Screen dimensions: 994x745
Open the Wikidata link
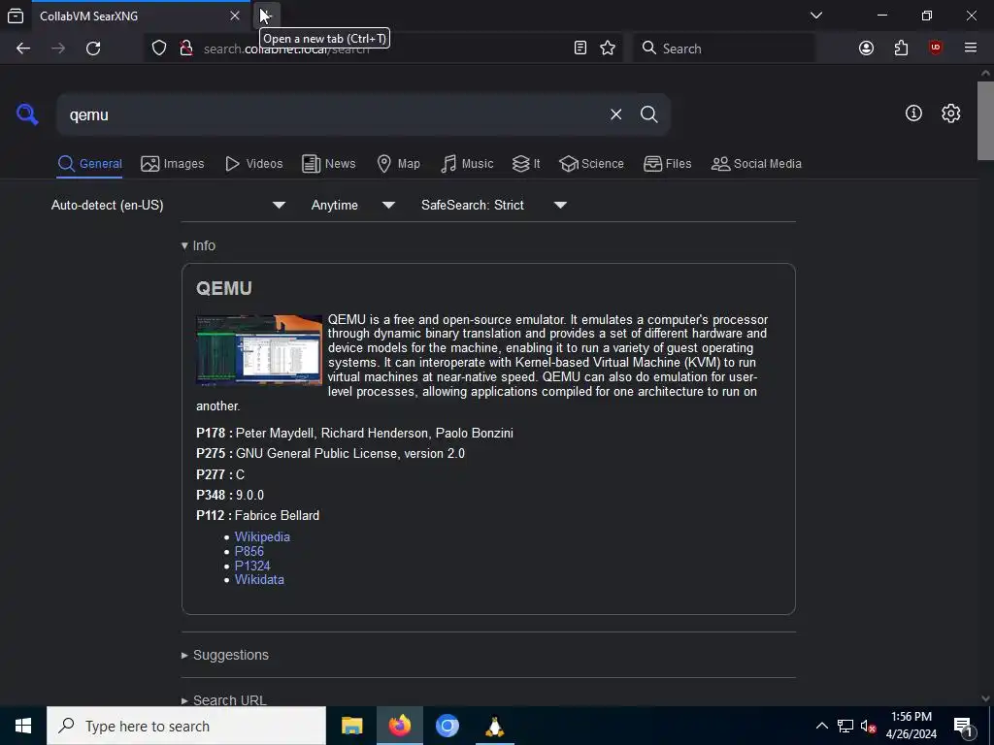(259, 580)
